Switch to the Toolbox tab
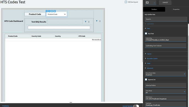 coord(154,9)
